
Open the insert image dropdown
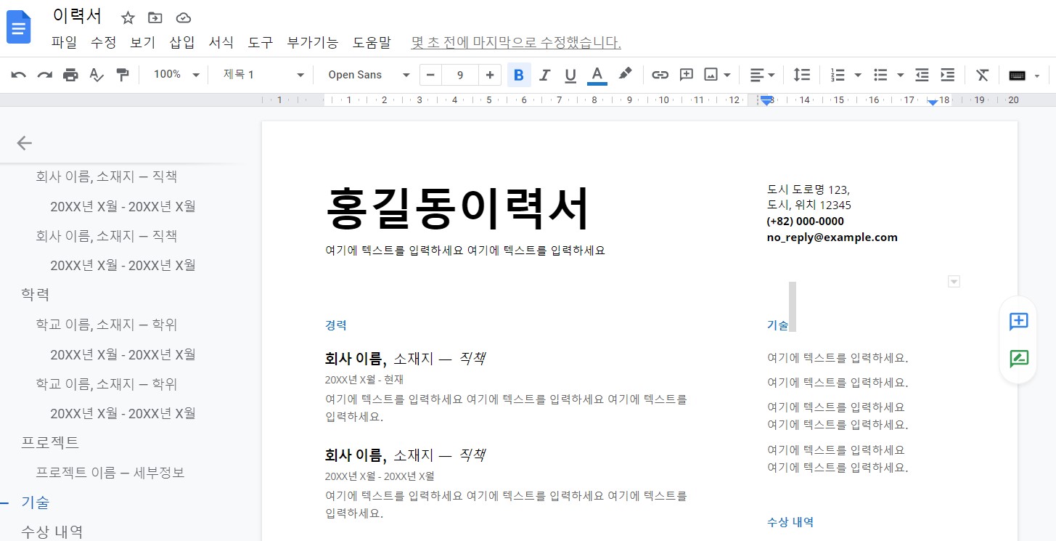[x=716, y=75]
